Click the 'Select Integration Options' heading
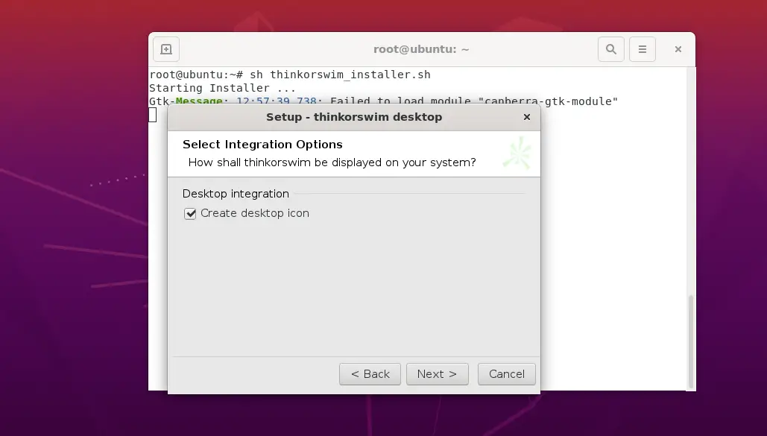 coord(262,145)
